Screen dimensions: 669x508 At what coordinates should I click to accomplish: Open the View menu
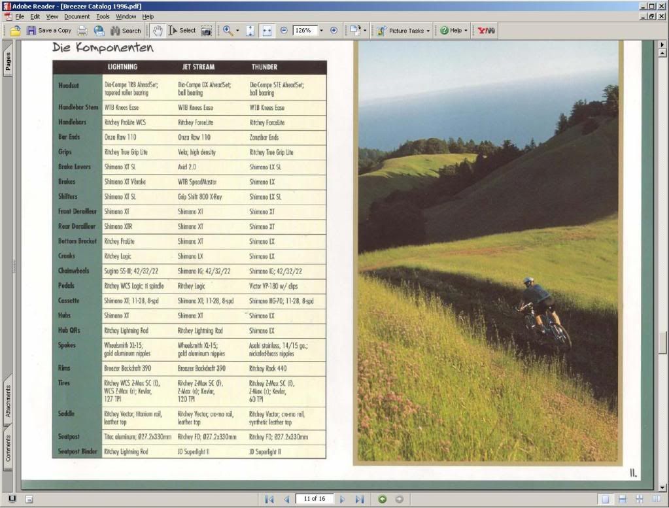pyautogui.click(x=52, y=16)
